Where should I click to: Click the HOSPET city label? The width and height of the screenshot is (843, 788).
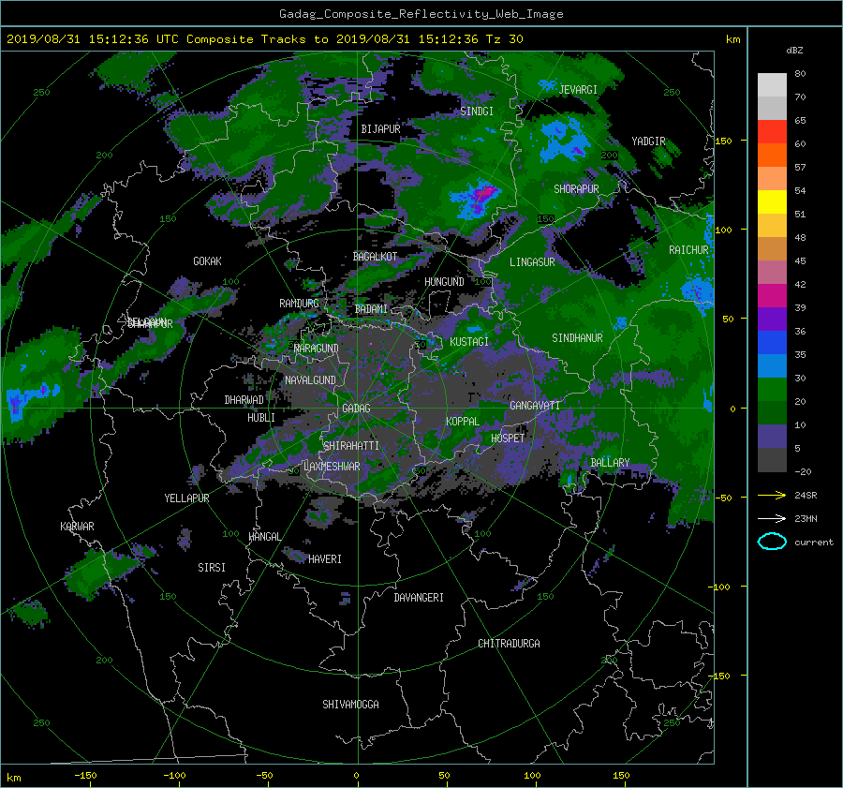(x=508, y=439)
